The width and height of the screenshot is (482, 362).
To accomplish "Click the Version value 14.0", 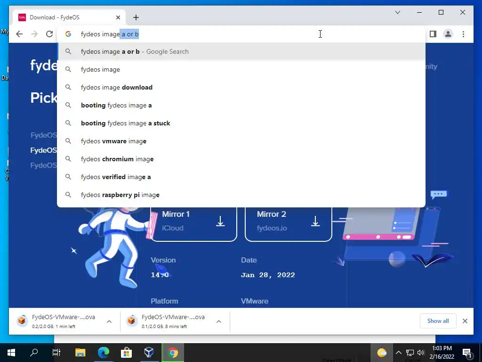I will [x=160, y=275].
